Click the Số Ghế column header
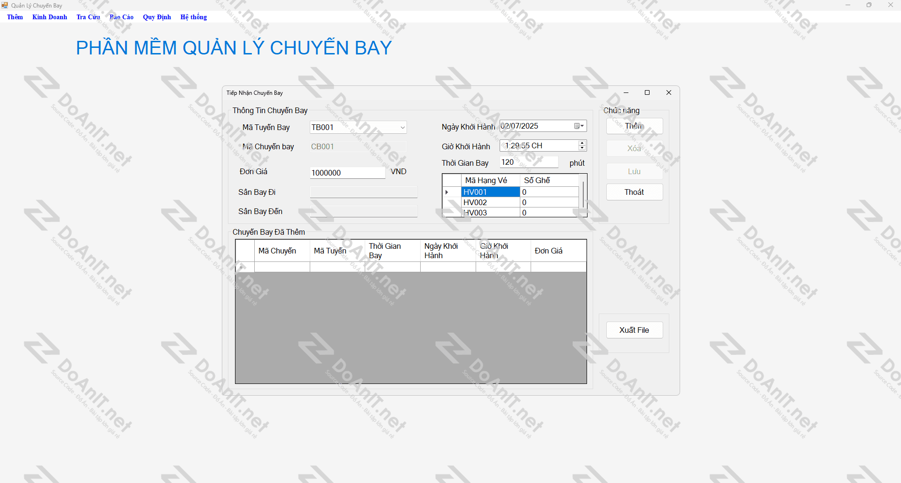This screenshot has width=901, height=483. click(549, 180)
